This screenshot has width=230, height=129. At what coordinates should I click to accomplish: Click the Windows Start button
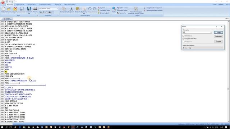2,127
